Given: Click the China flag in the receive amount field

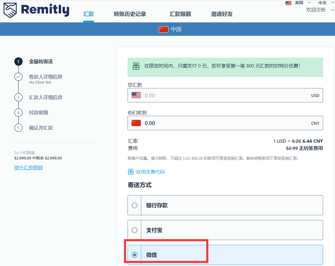Looking at the screenshot, I should pyautogui.click(x=136, y=123).
